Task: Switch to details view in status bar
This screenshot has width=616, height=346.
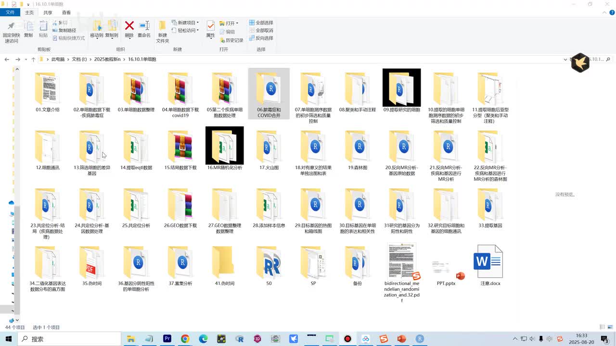Action: [602, 327]
